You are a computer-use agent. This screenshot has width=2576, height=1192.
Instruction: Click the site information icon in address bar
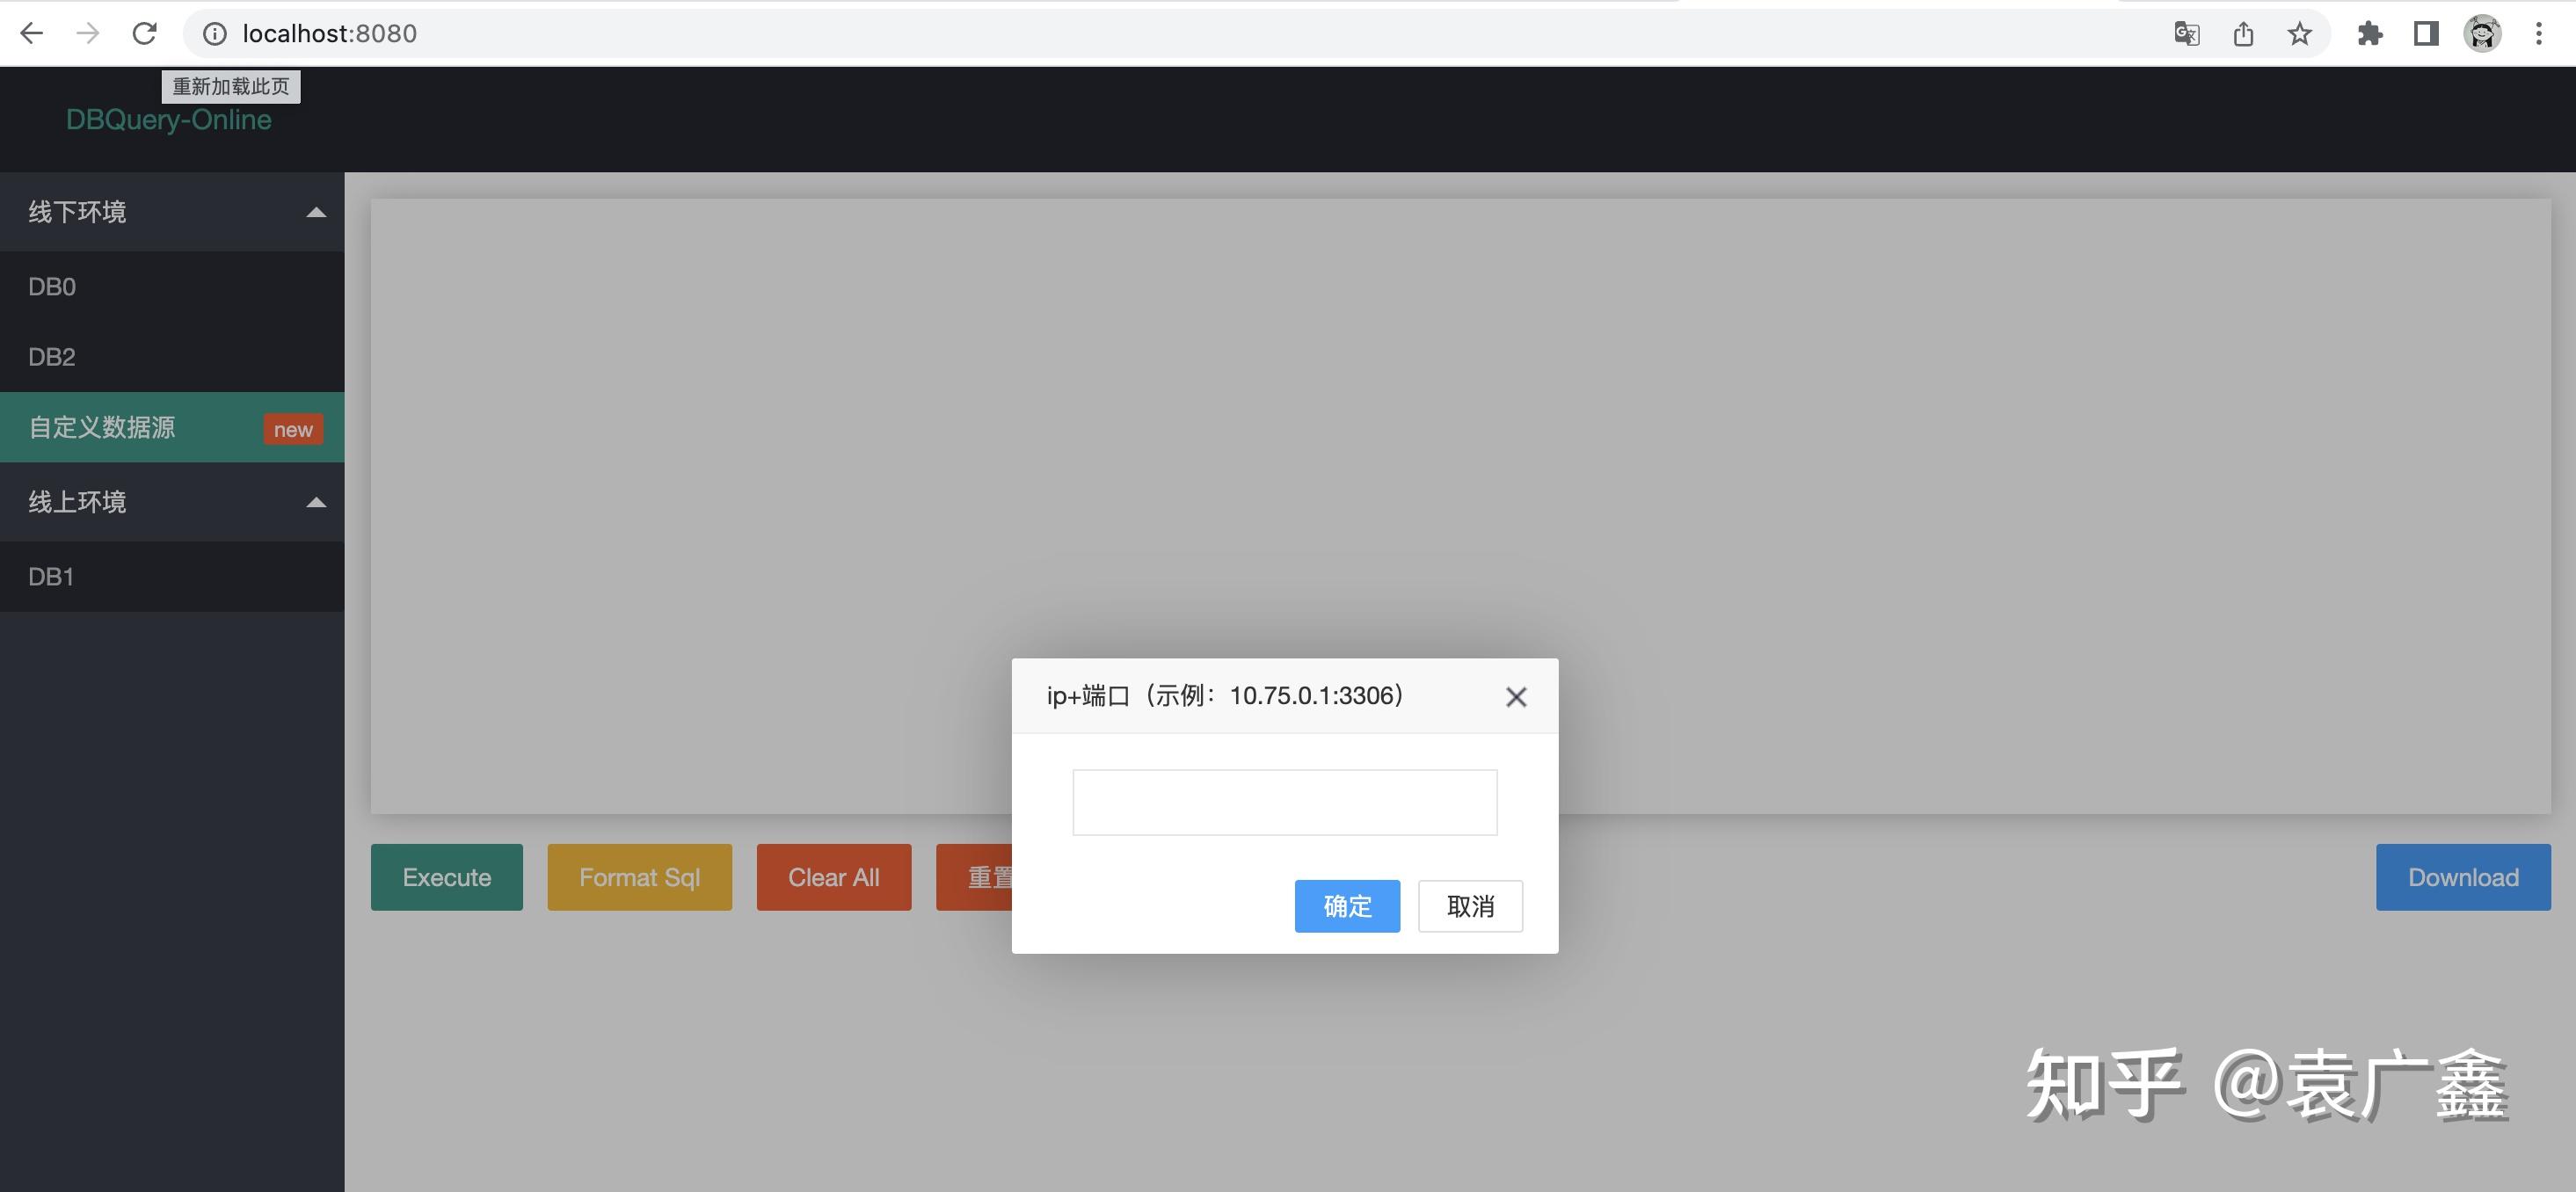tap(215, 33)
